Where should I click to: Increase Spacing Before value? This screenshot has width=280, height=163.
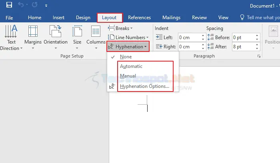[x=257, y=35]
